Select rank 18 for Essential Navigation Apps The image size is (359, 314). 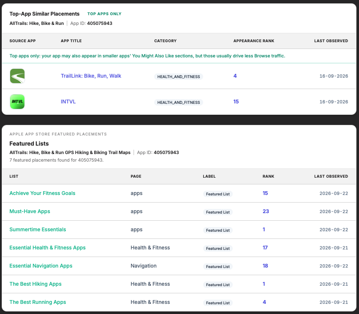point(265,266)
